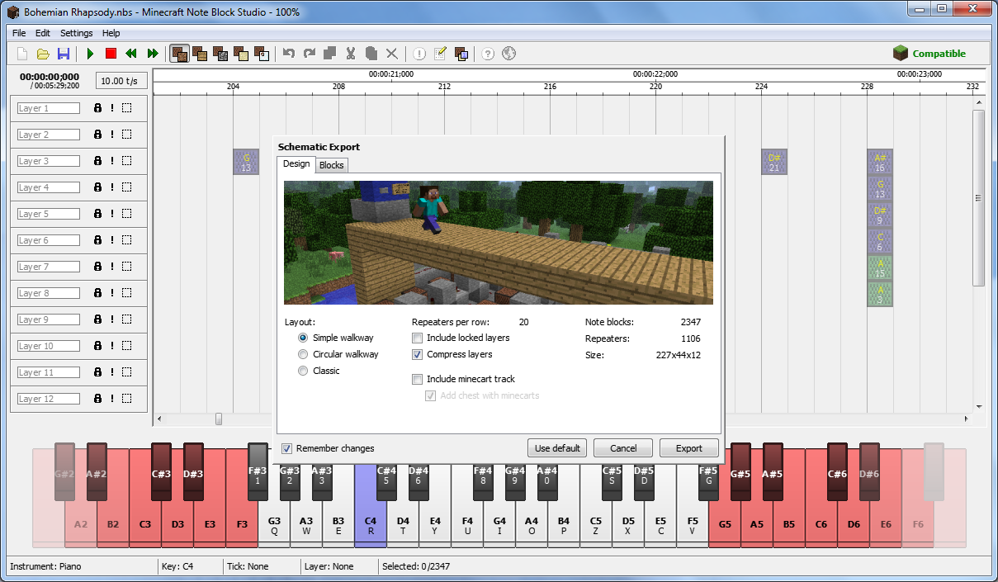Screen dimensions: 998x582
Task: Toggle Remember changes checkbox
Action: pos(287,448)
